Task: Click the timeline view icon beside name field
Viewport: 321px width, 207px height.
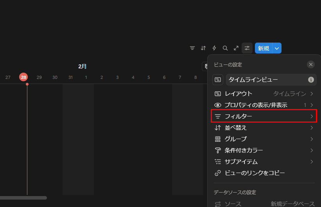Action: [218, 80]
